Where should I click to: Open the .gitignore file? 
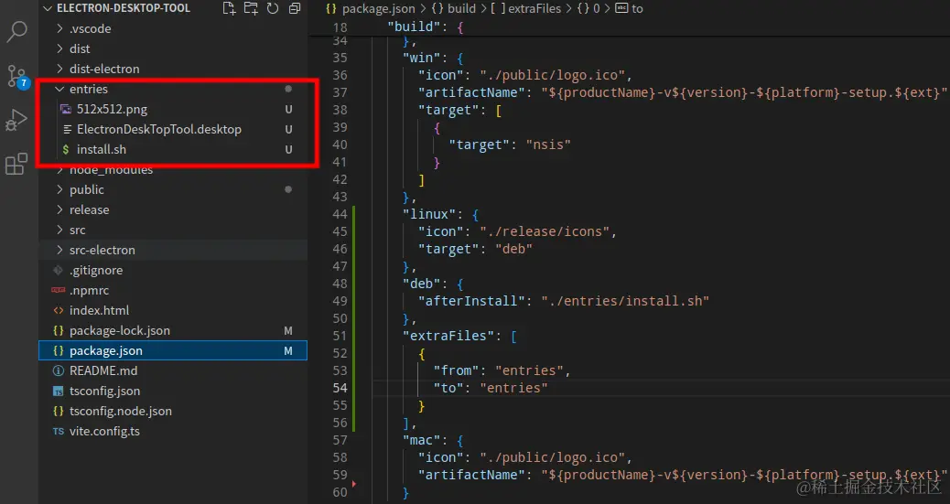pos(173,270)
